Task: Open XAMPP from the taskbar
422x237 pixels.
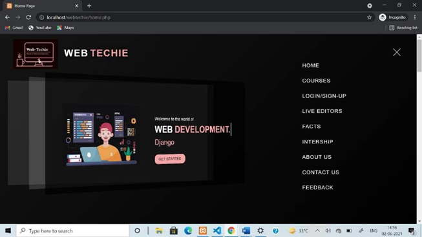Action: [203, 231]
